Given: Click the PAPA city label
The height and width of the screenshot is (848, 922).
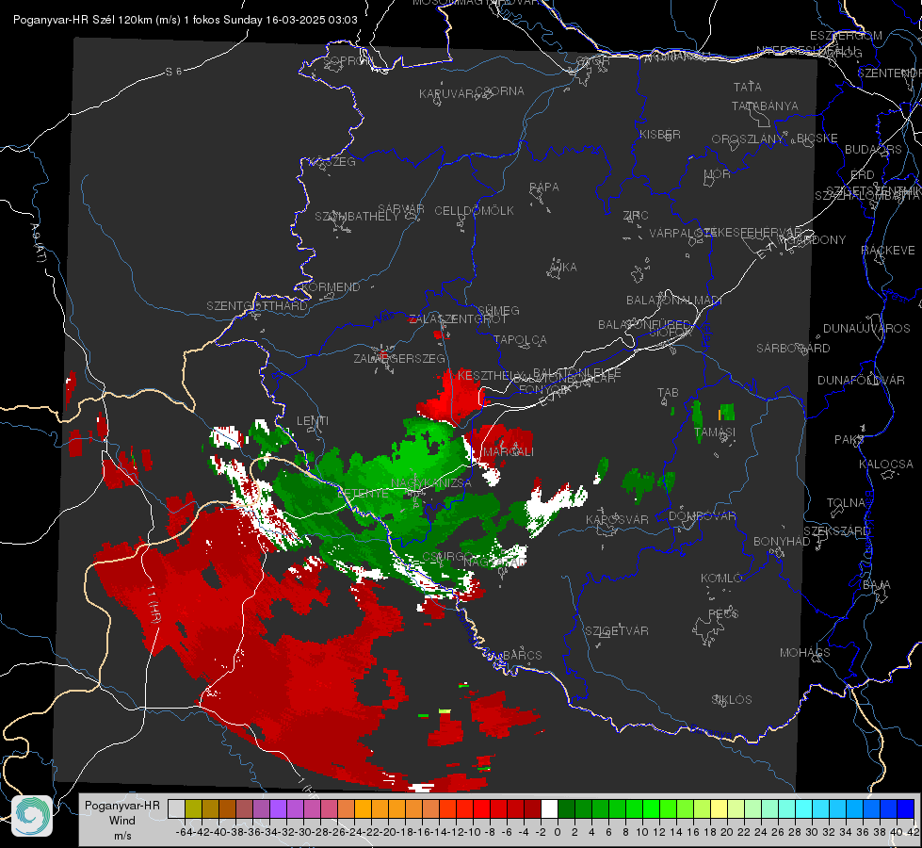Looking at the screenshot, I should pyautogui.click(x=544, y=188).
